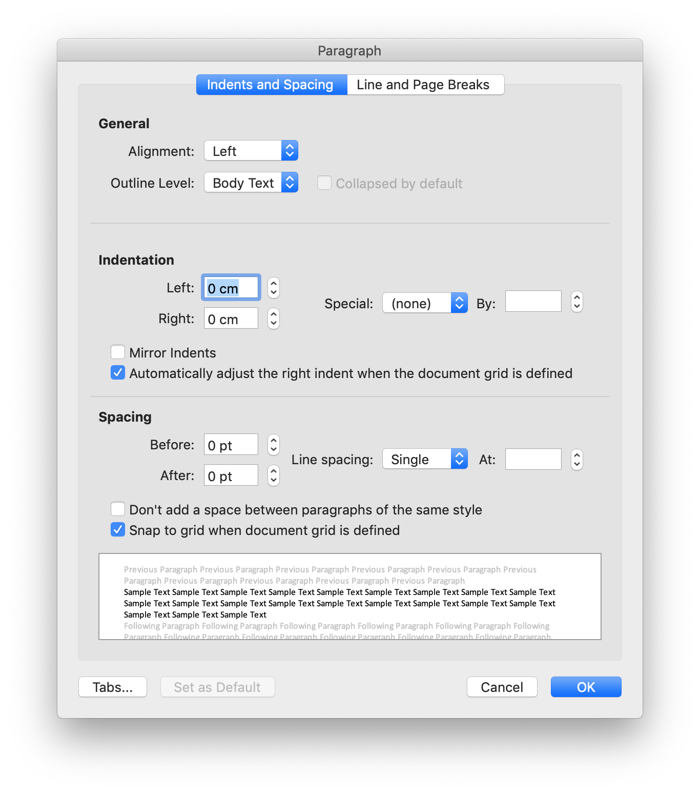Select the Indents and Spacing tab
Viewport: 700px width, 794px height.
(271, 84)
